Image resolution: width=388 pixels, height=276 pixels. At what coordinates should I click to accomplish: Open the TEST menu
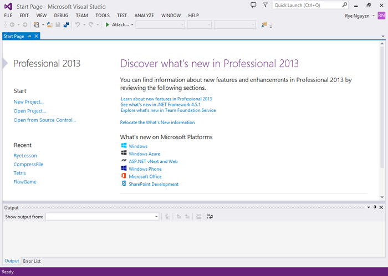122,16
